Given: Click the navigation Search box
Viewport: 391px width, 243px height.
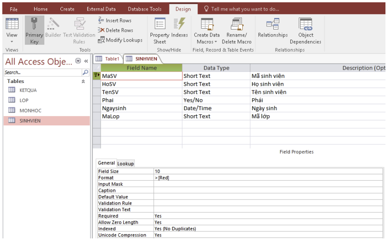Looking at the screenshot, I should tap(42, 72).
